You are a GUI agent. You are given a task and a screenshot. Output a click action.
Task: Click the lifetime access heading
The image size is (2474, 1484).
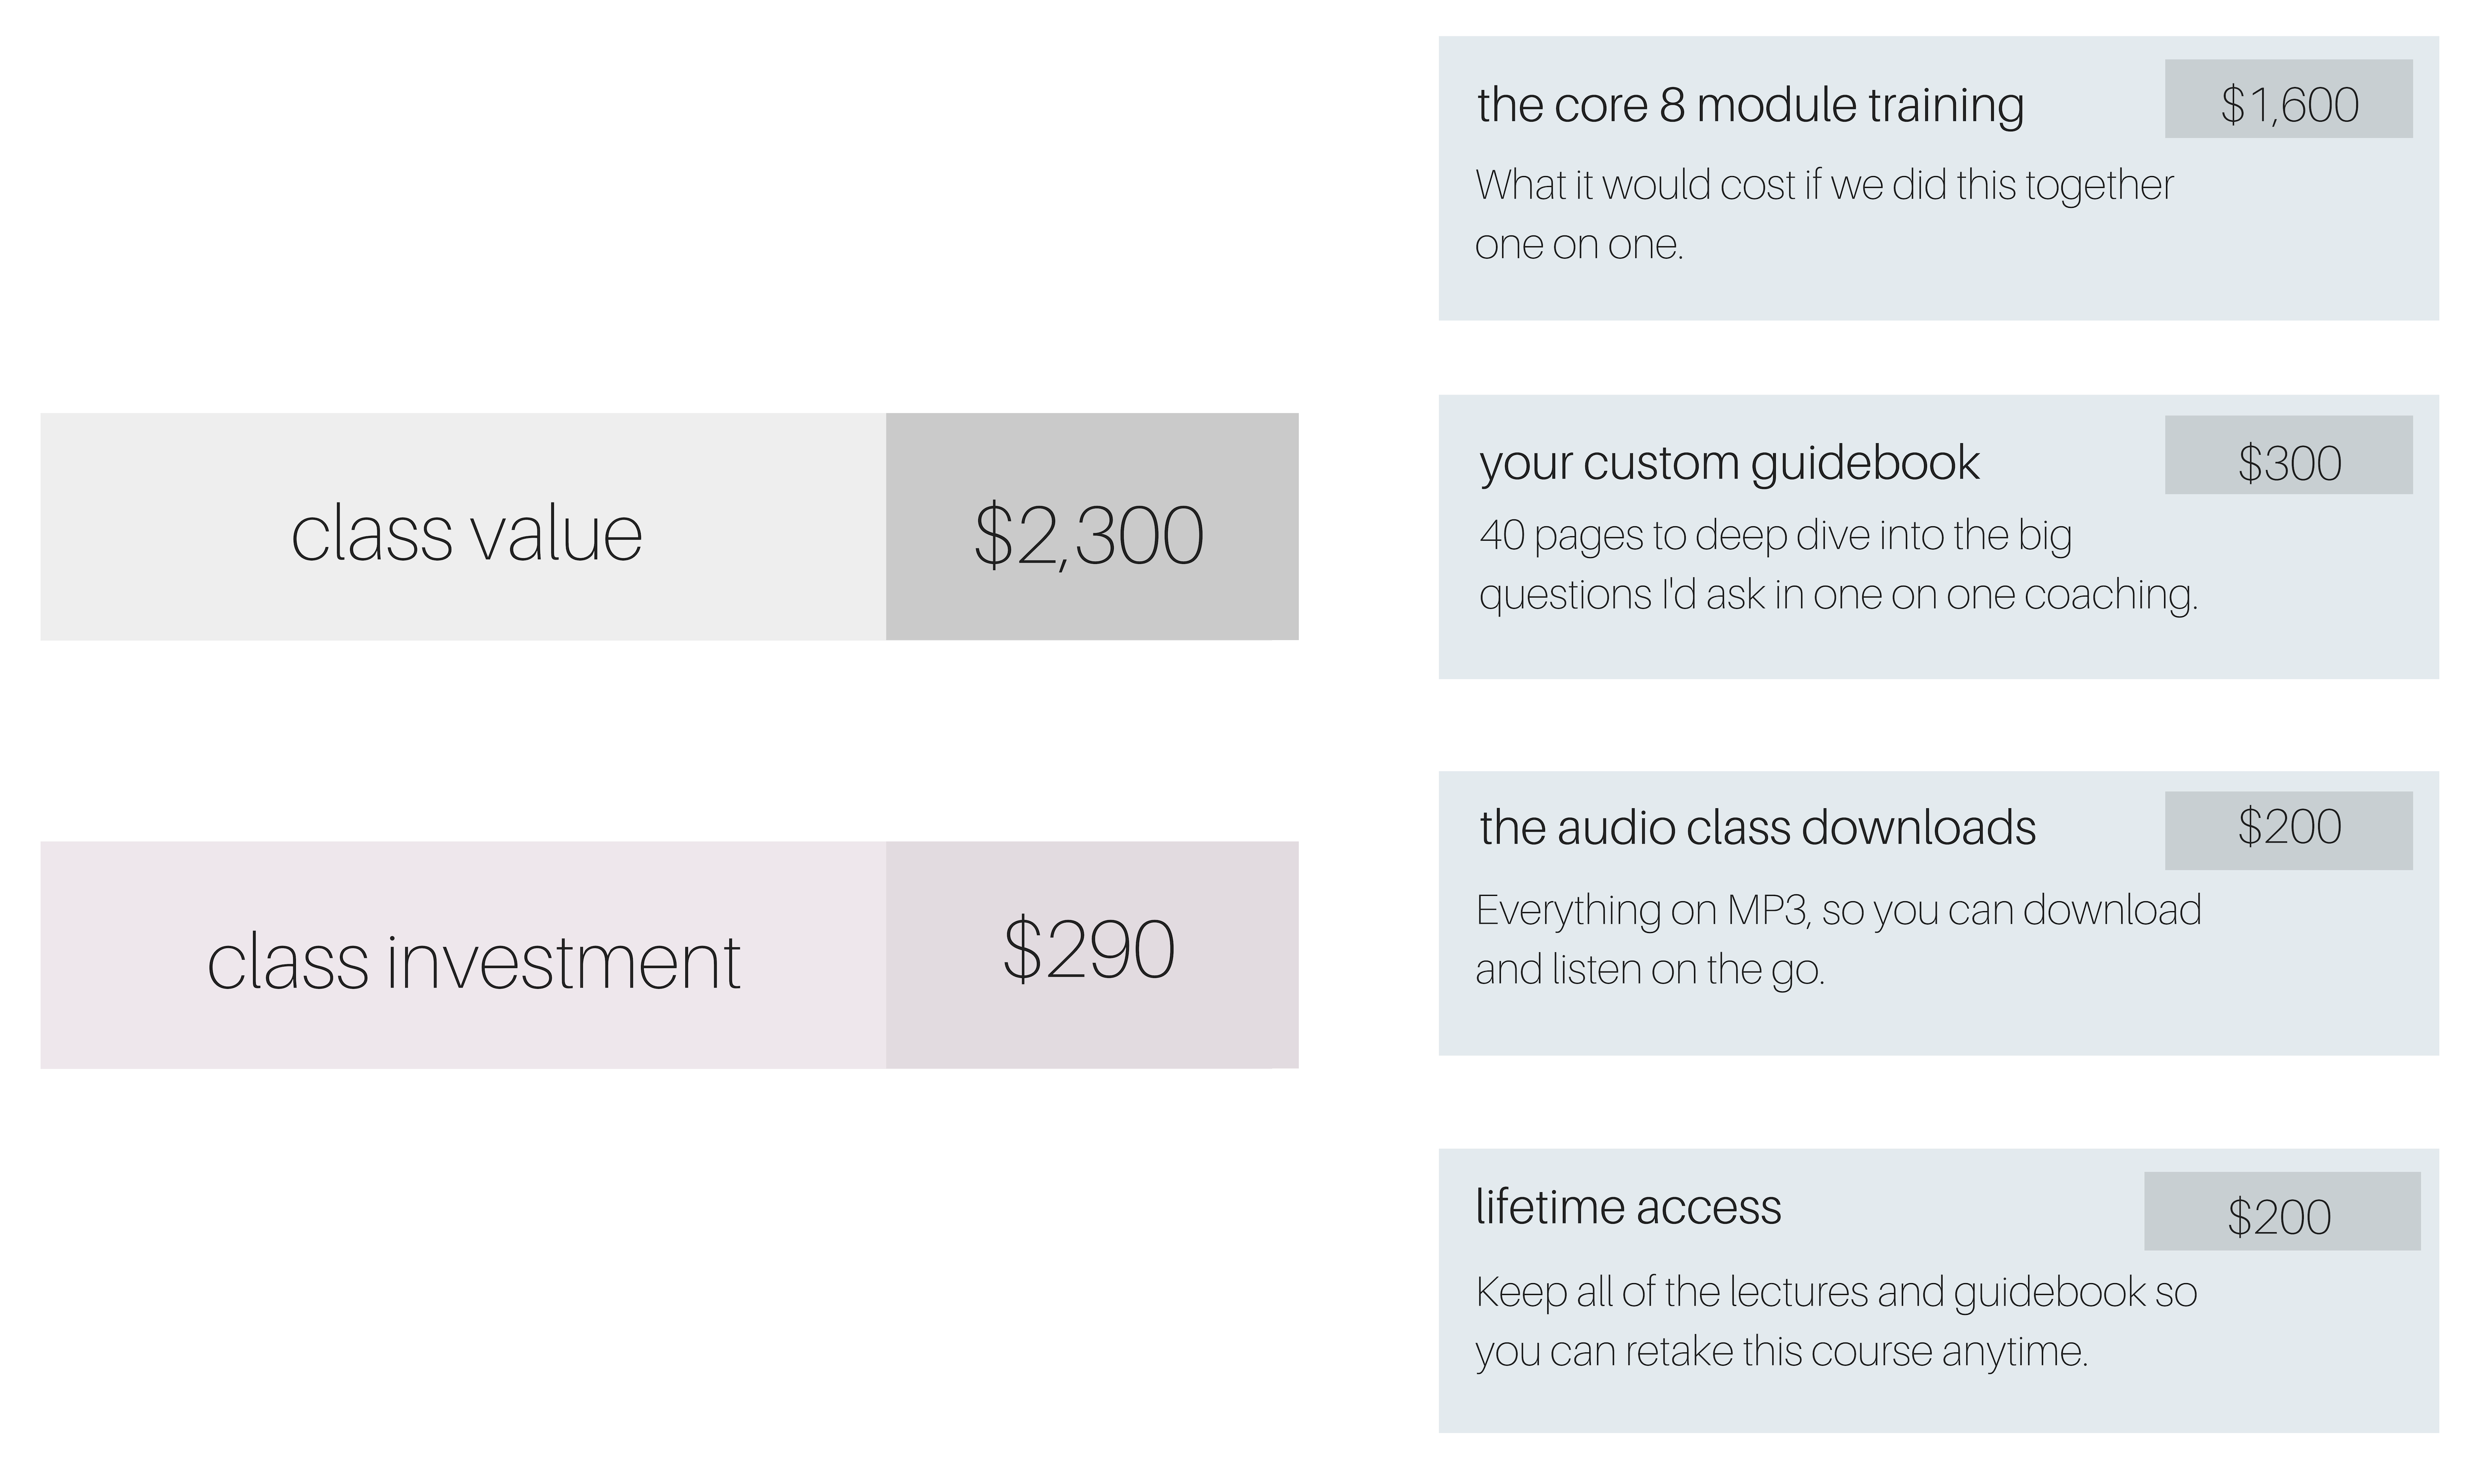[1628, 1207]
